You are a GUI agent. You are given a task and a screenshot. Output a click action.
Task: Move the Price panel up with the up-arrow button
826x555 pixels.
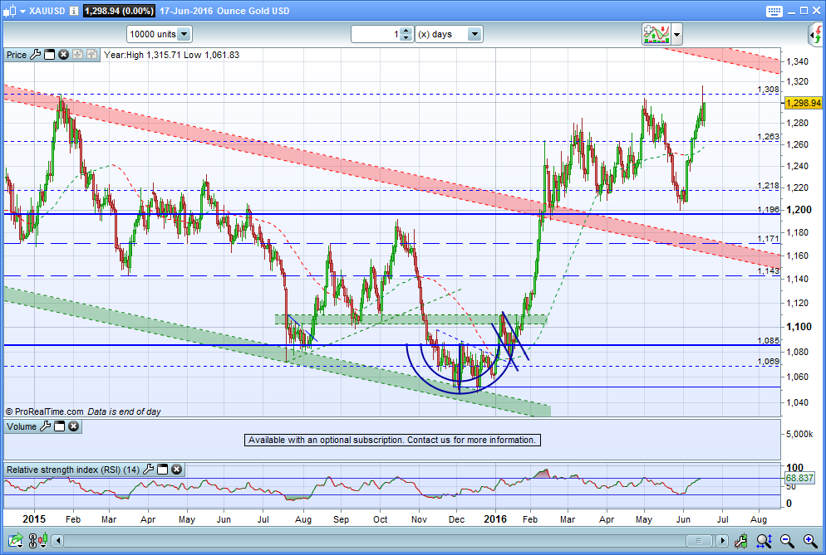click(91, 54)
